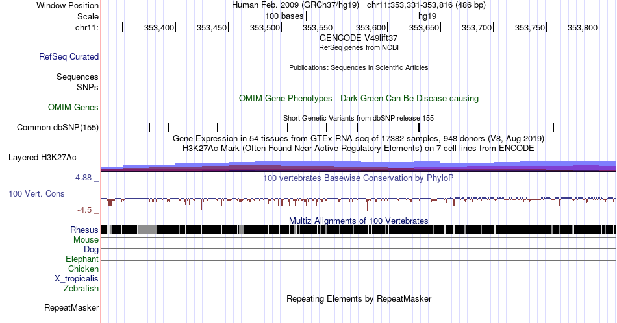Click the -4.5 lower axis value
Screen dimensions: 617x323
[x=84, y=210]
